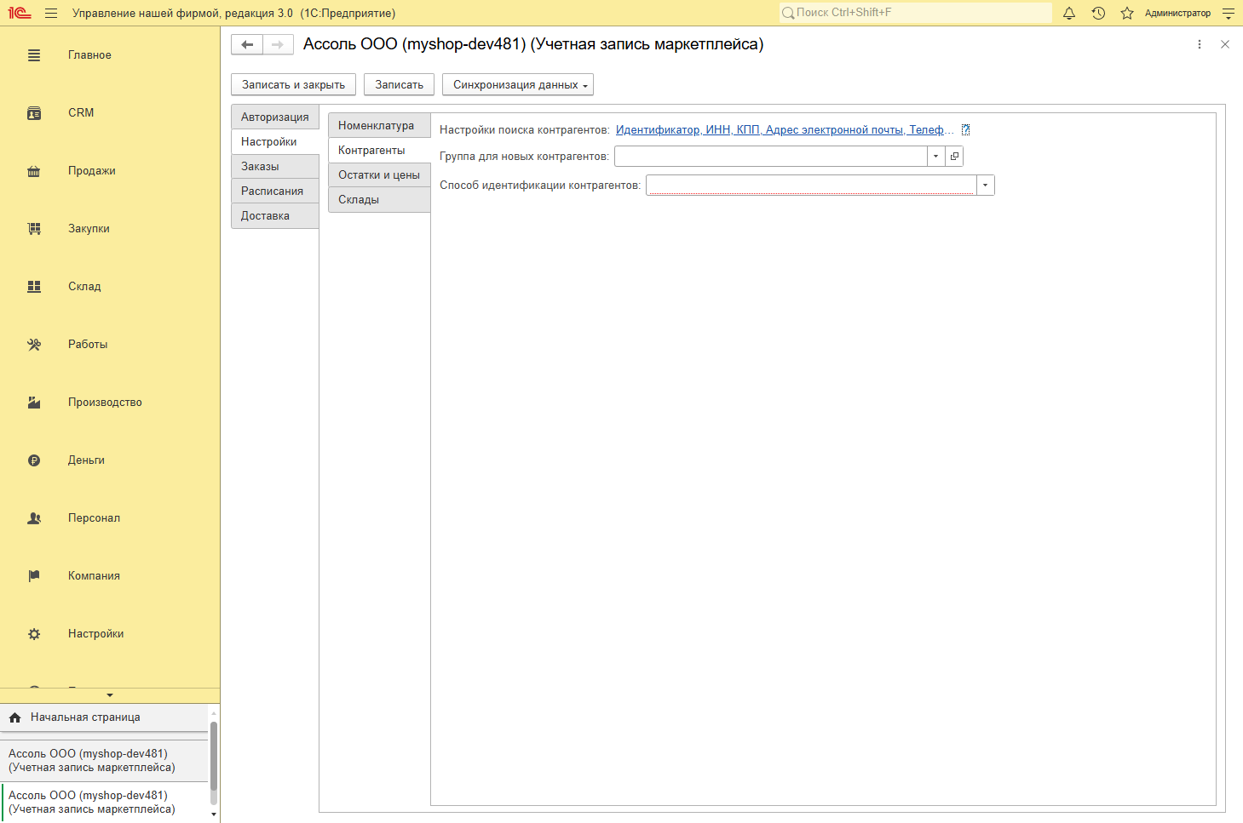1243x823 pixels.
Task: Click the Персонал people icon
Action: pyautogui.click(x=34, y=518)
